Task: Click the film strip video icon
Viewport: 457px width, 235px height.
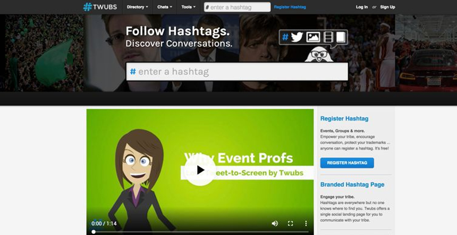Action: coord(328,37)
